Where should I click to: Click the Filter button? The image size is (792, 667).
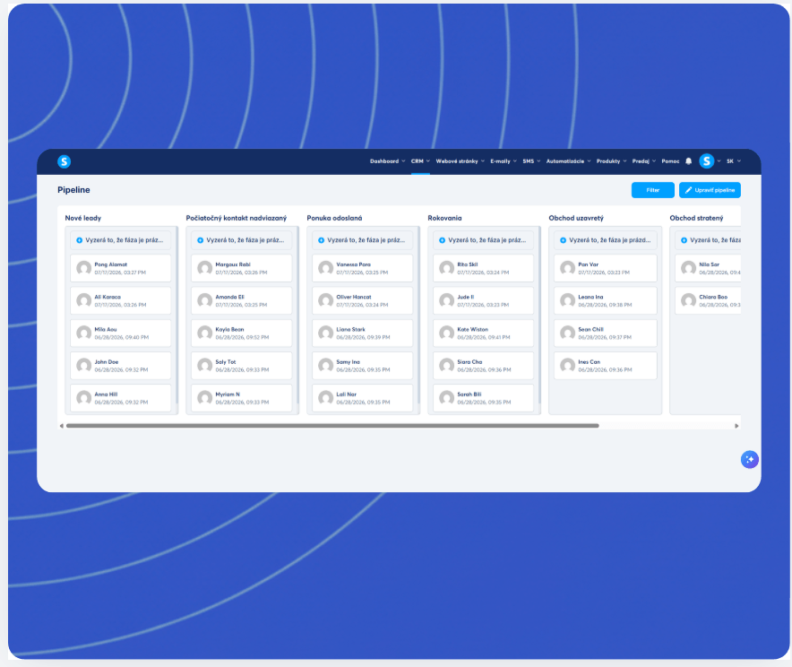[652, 190]
